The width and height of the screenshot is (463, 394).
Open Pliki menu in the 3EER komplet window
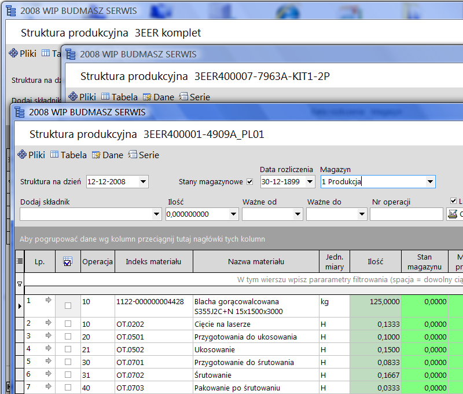[x=23, y=53]
